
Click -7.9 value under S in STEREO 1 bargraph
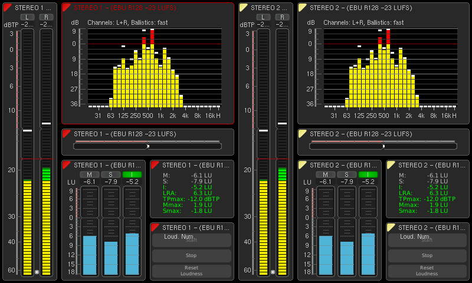point(111,182)
